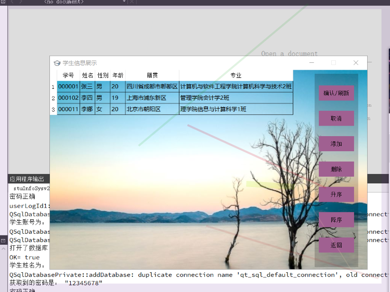Image resolution: width=390 pixels, height=292 pixels.
Task: Select row header 1 in table
Action: point(53,86)
